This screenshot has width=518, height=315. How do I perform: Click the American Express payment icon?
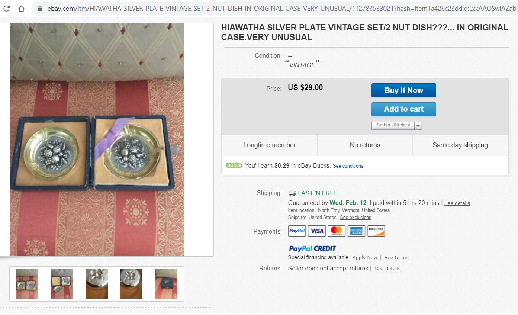(x=356, y=231)
